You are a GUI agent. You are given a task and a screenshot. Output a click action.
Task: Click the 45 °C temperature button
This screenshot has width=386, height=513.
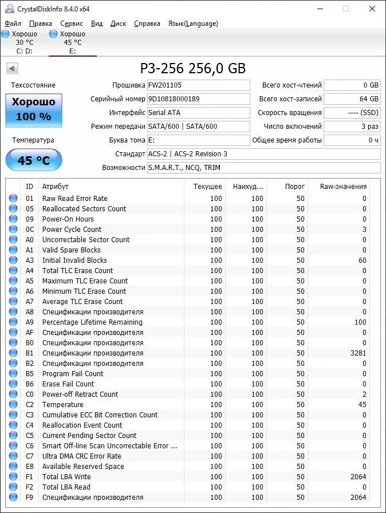click(x=34, y=160)
